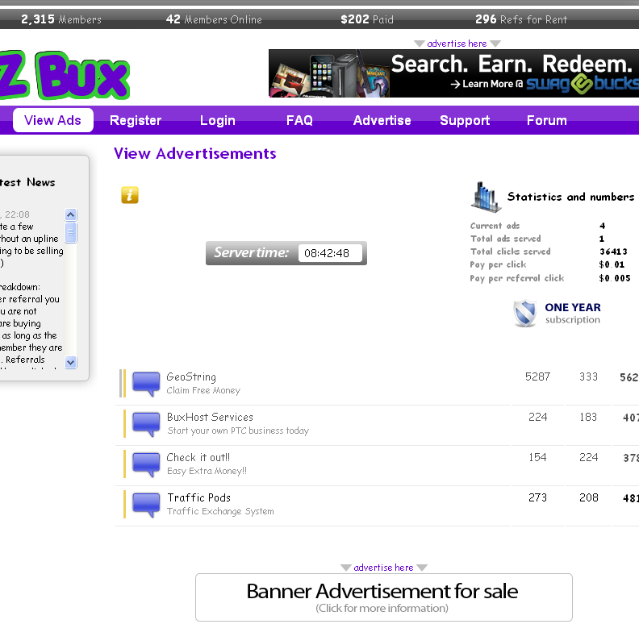The width and height of the screenshot is (639, 624).
Task: Click the Traffic Pods ad bubble icon
Action: pyautogui.click(x=146, y=505)
